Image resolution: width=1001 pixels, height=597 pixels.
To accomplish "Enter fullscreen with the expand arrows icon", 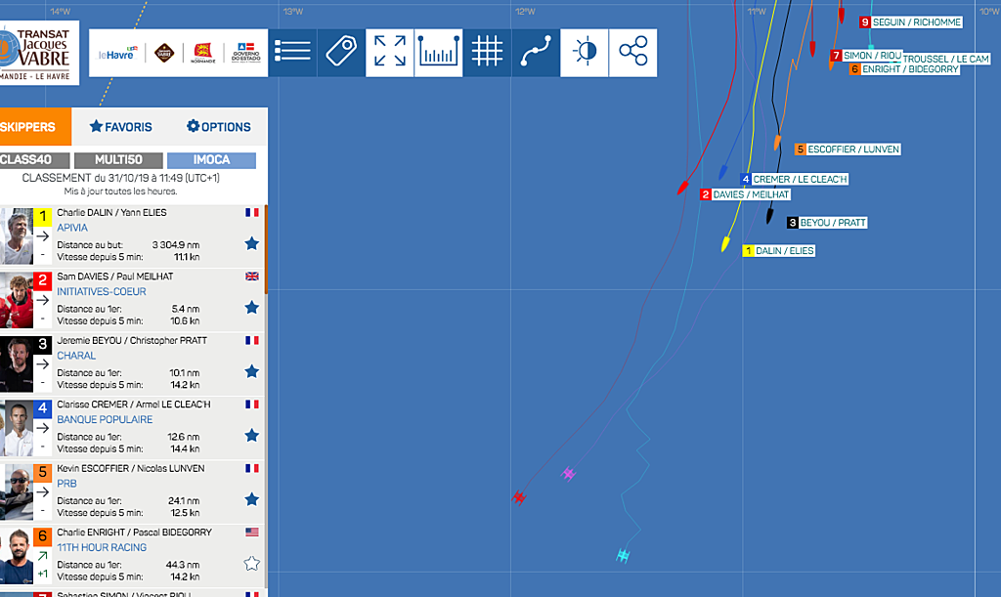I will click(x=390, y=53).
